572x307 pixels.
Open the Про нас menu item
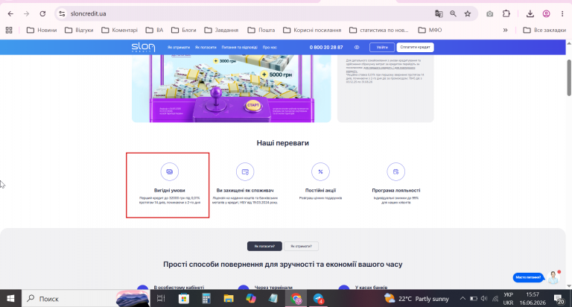tap(270, 48)
